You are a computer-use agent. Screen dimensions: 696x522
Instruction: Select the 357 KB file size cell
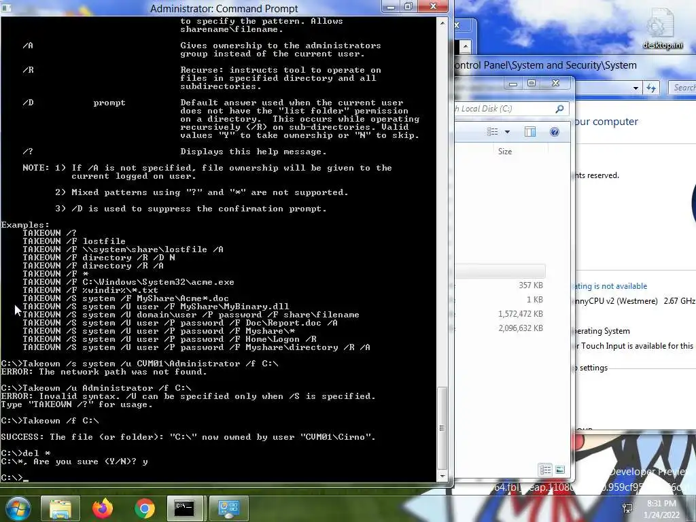pyautogui.click(x=531, y=285)
